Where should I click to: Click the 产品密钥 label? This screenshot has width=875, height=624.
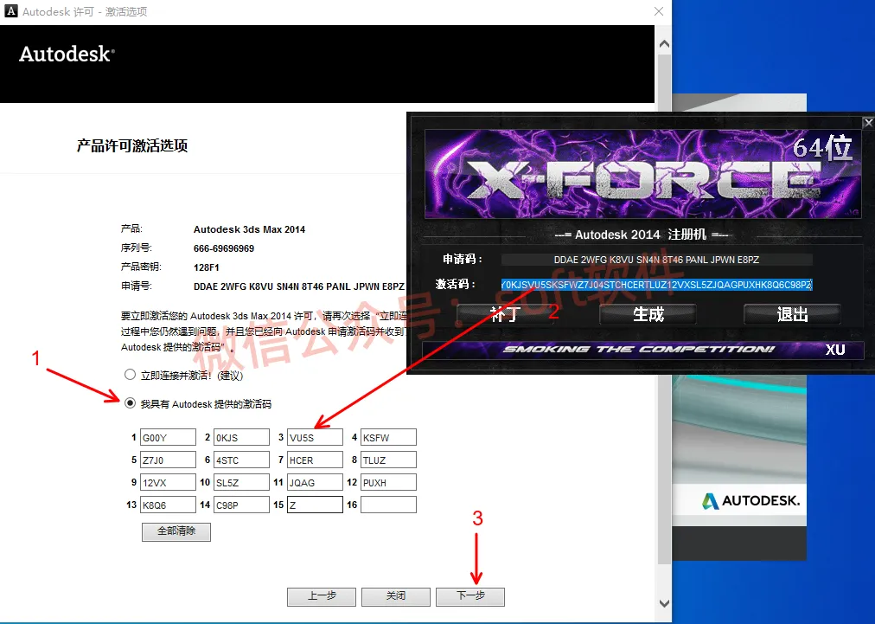click(141, 267)
